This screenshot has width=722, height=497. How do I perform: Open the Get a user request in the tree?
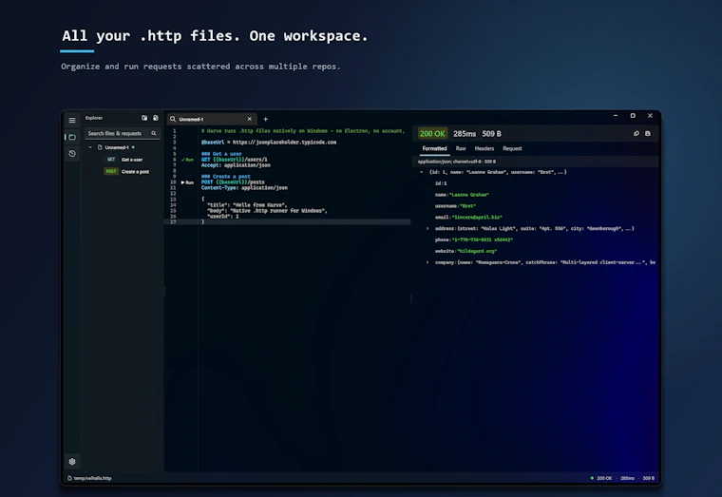pyautogui.click(x=132, y=160)
